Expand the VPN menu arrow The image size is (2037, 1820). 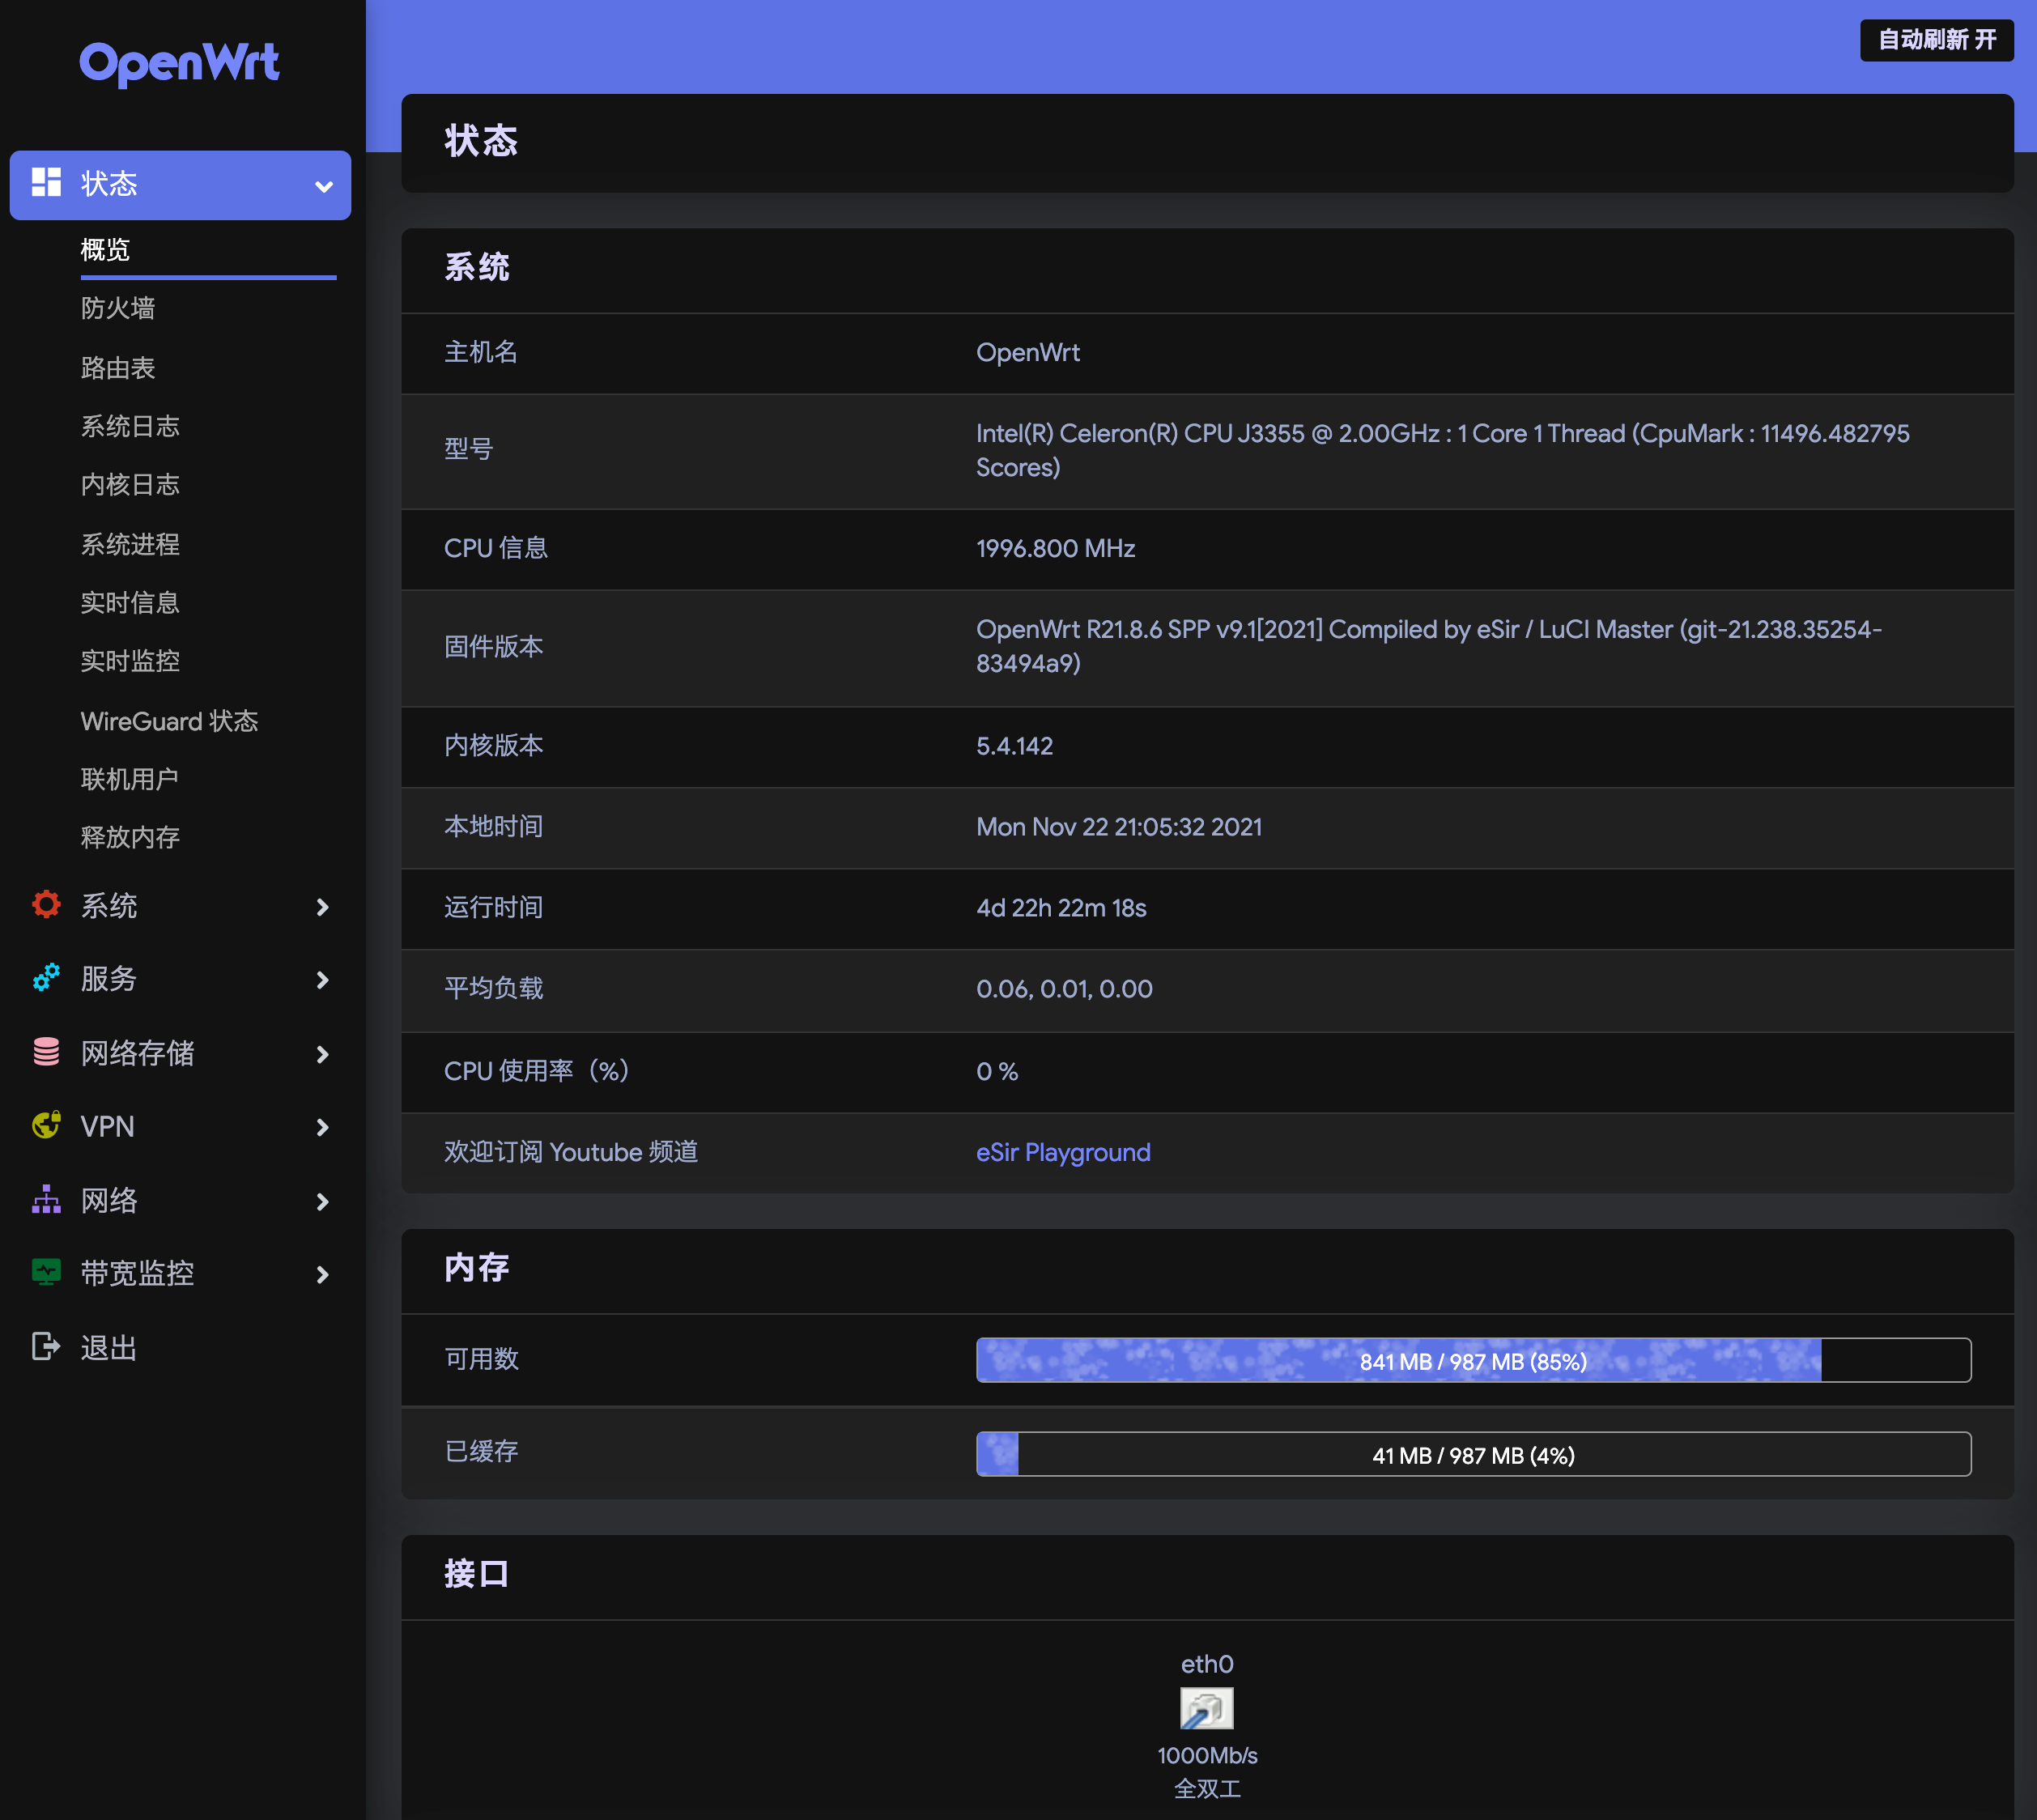click(322, 1128)
